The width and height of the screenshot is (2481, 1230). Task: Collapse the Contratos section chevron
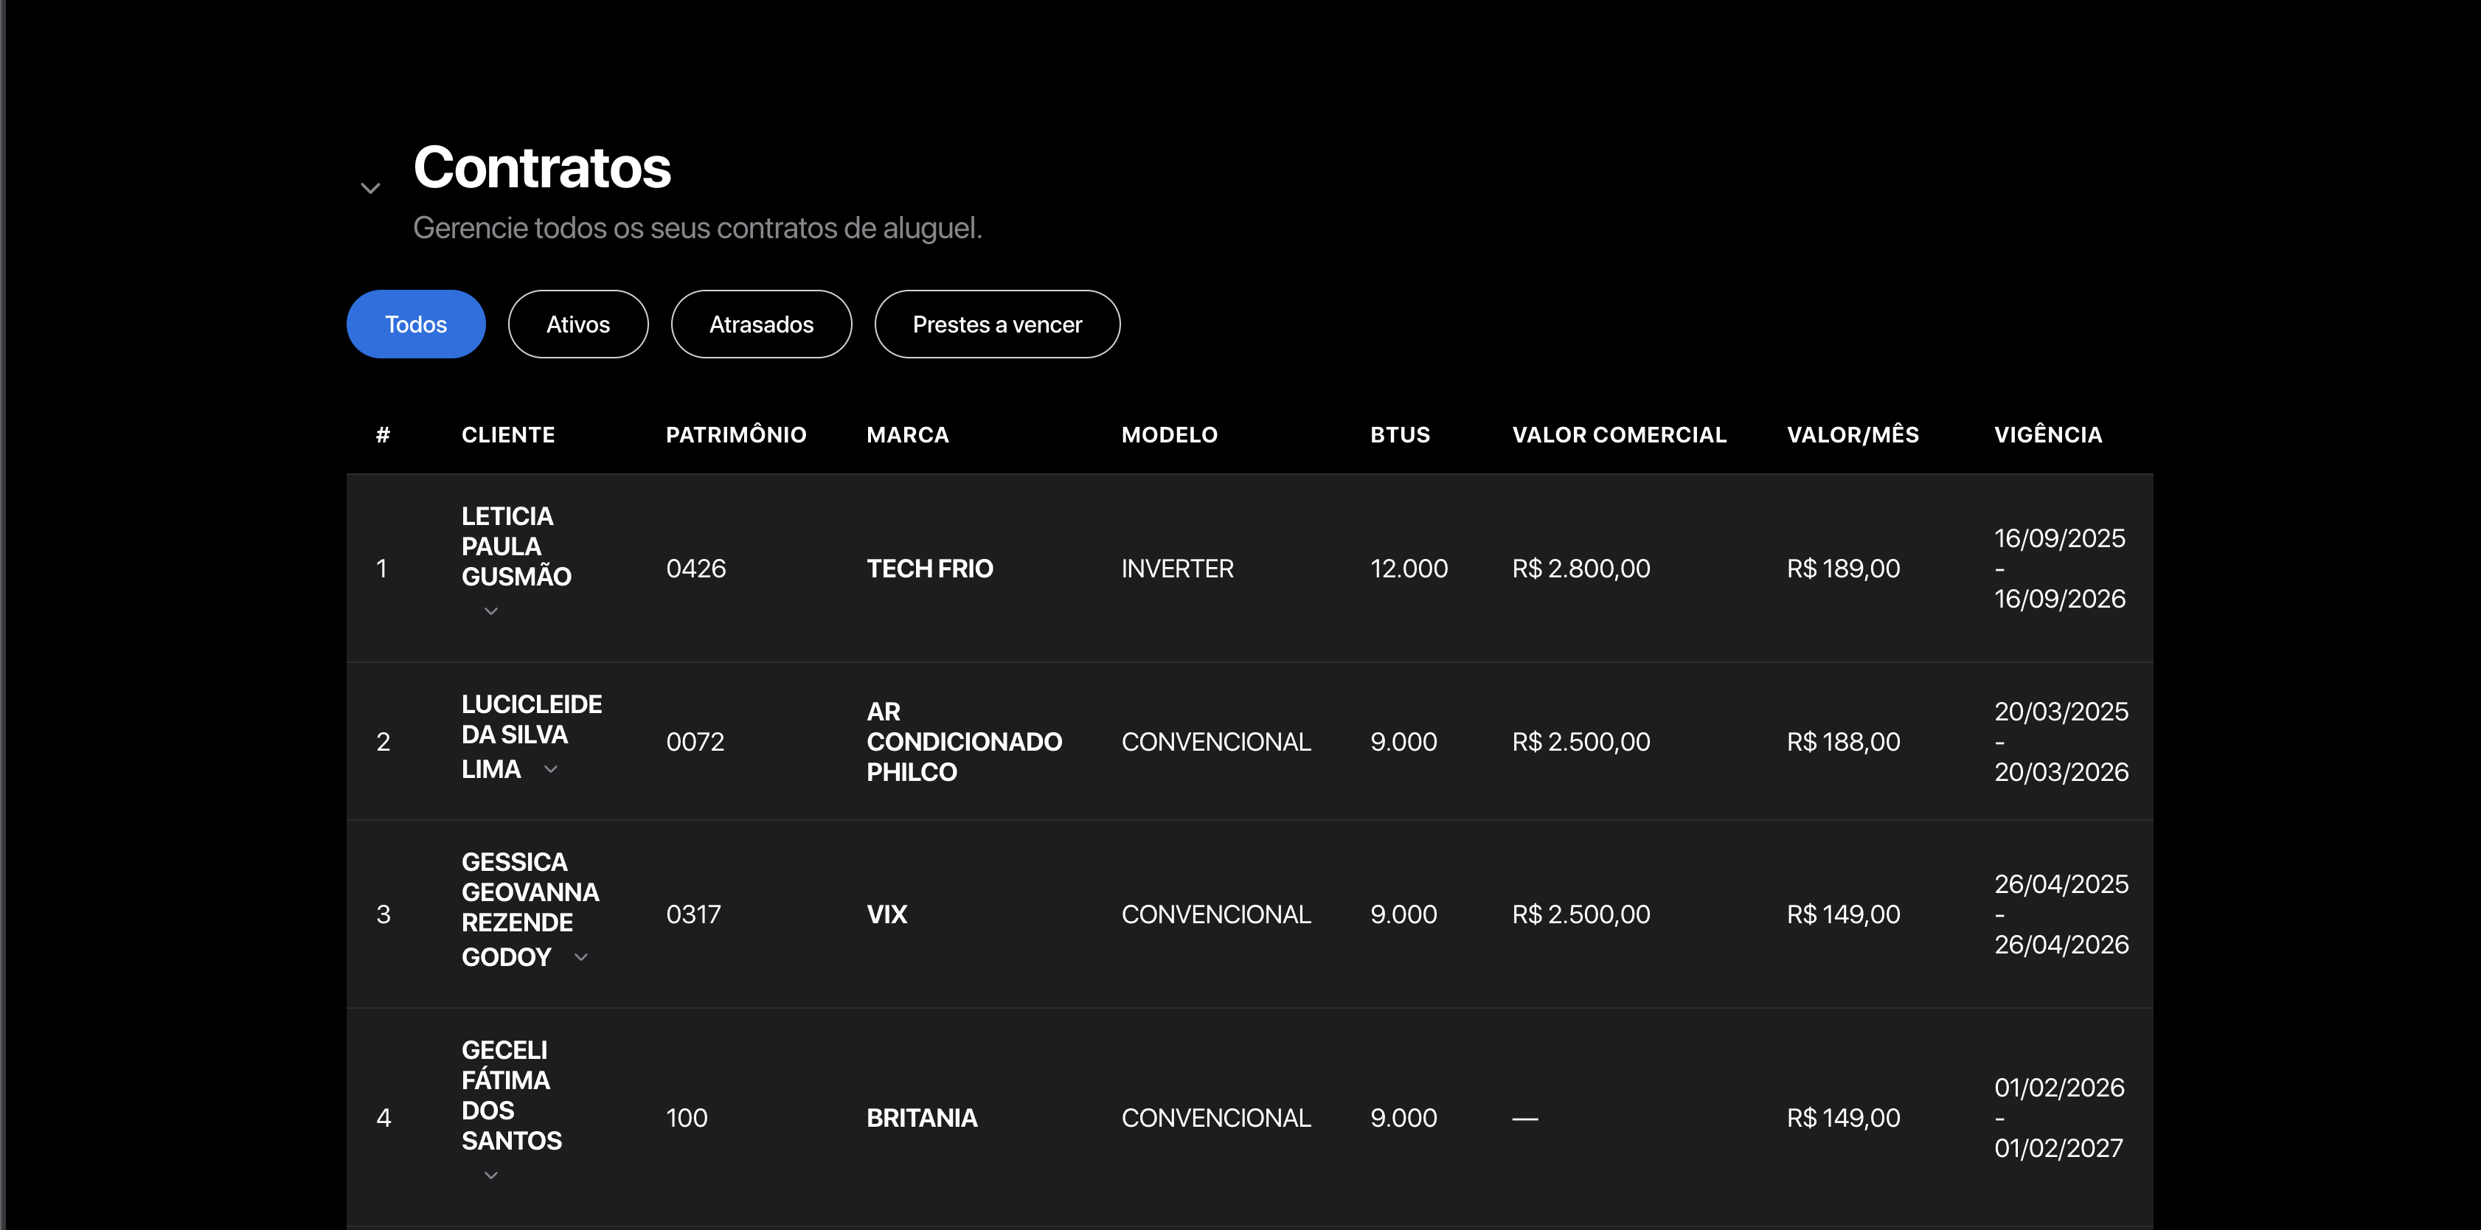point(369,189)
